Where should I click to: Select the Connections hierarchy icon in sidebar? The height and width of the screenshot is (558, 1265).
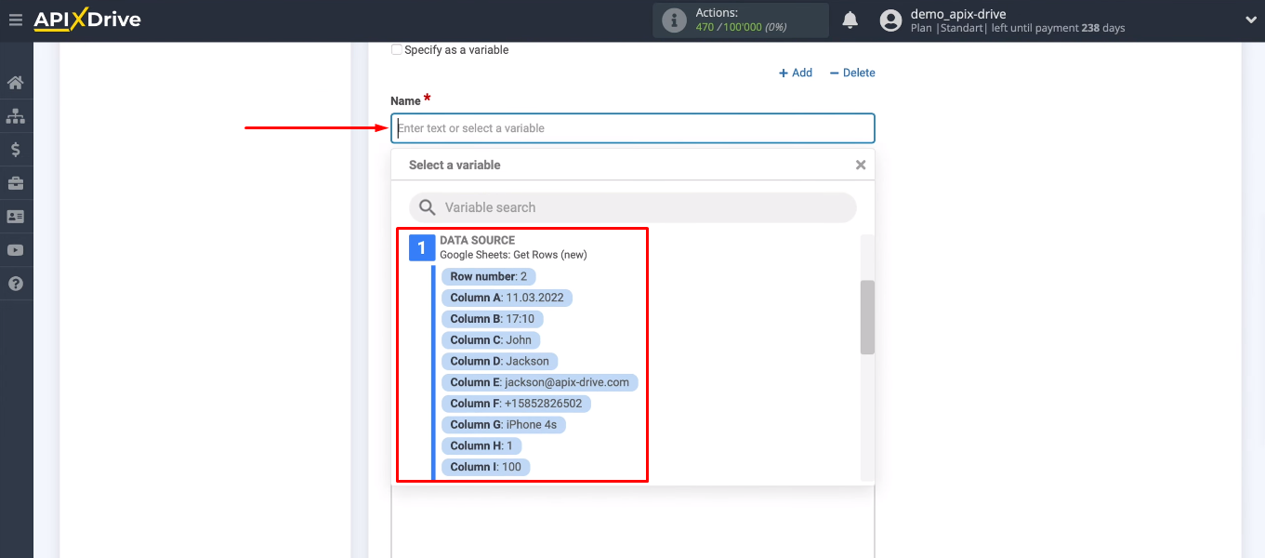click(16, 115)
